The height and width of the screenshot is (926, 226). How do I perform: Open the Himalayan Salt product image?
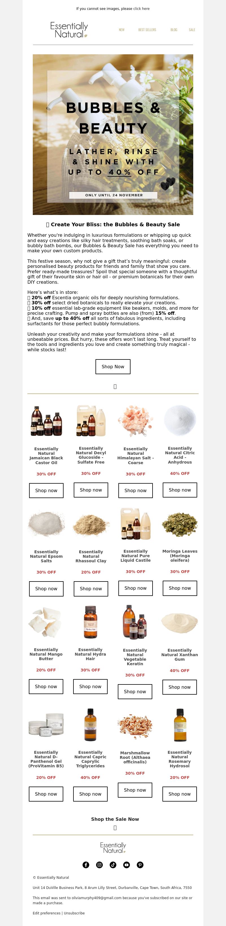(135, 421)
